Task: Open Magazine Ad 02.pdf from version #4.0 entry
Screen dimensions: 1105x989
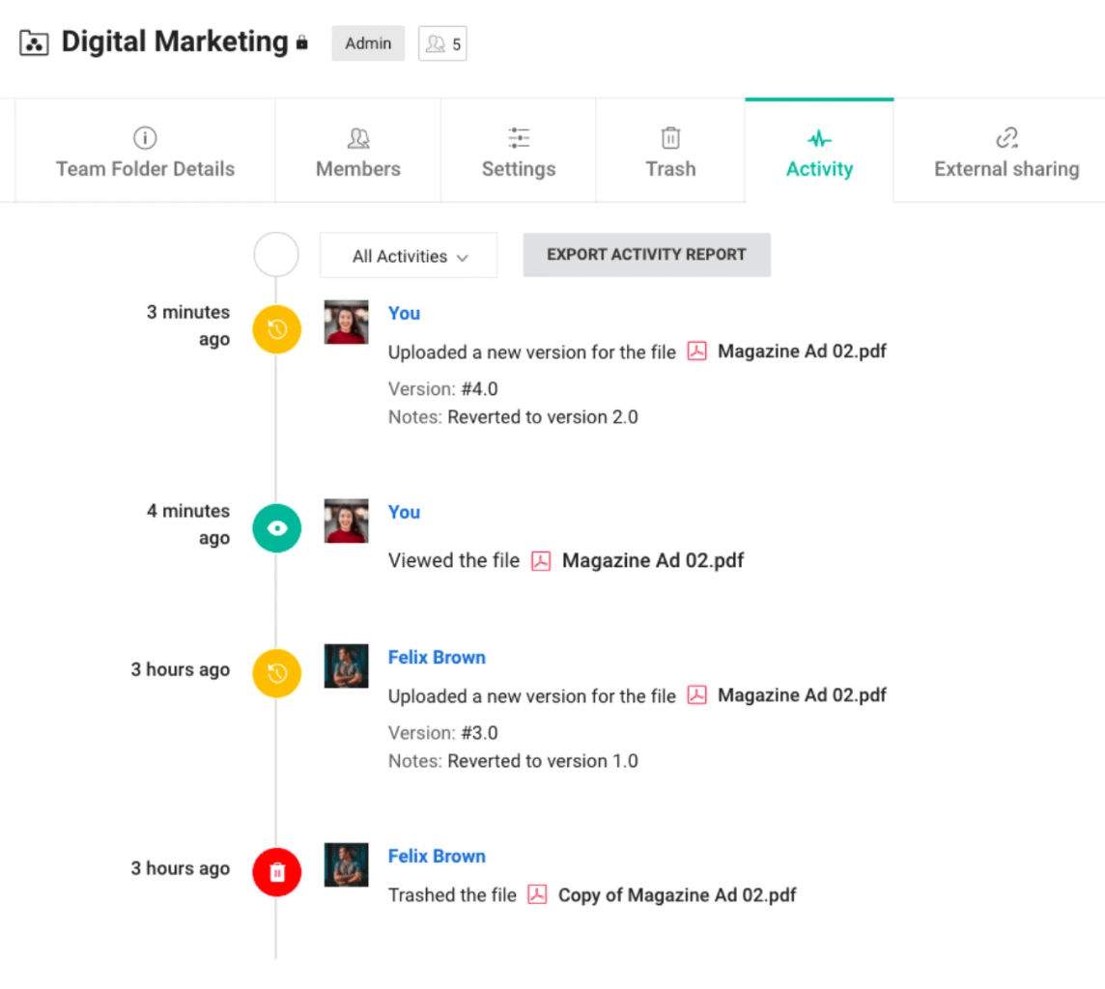Action: 801,352
